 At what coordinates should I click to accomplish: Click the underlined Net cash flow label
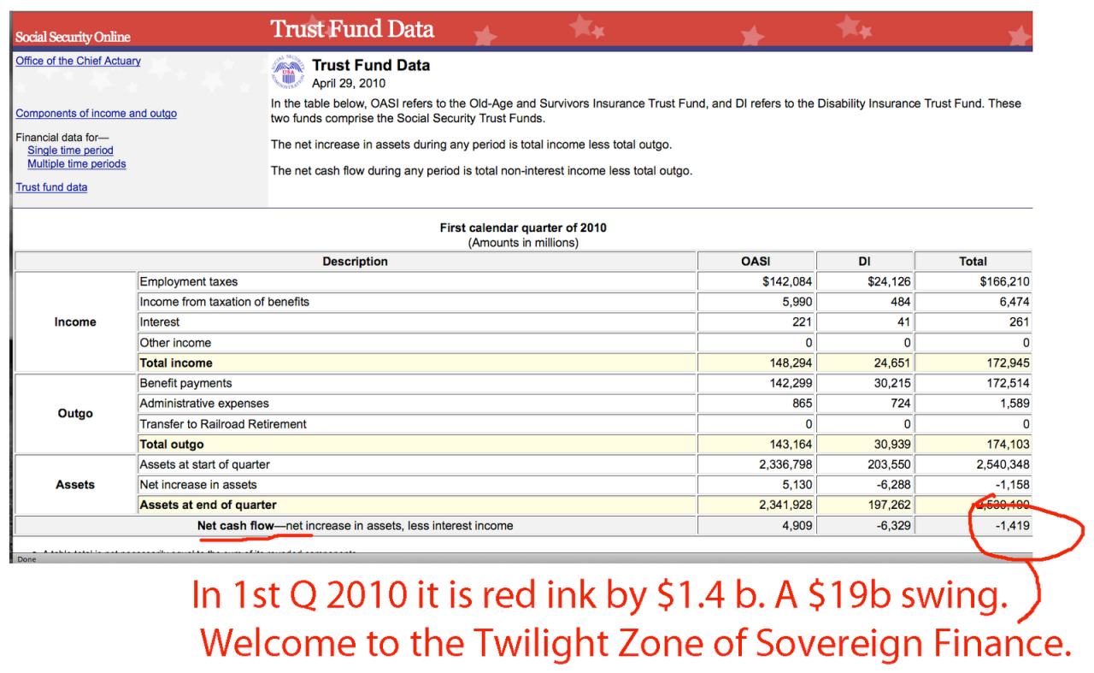pyautogui.click(x=235, y=526)
